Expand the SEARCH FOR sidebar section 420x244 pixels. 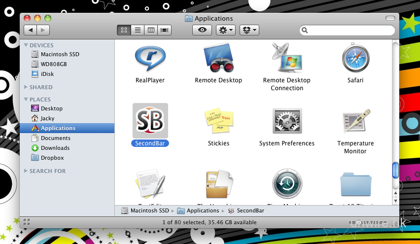coord(26,171)
